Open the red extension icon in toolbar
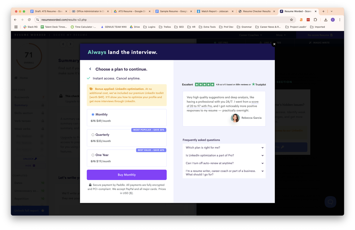Screen dimensions: 355x230 point(308,20)
